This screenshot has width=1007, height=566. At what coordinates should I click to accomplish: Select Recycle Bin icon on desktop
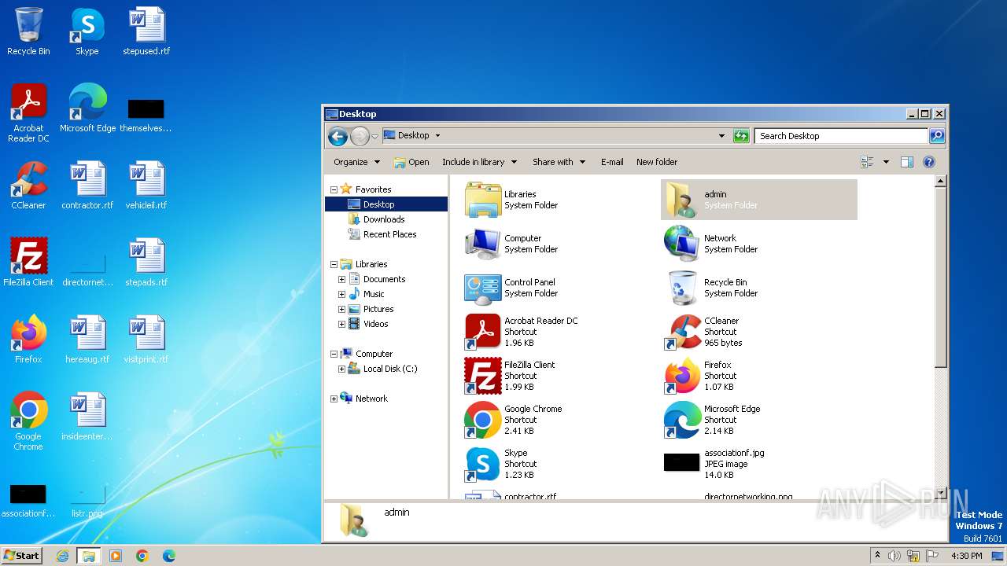click(28, 31)
